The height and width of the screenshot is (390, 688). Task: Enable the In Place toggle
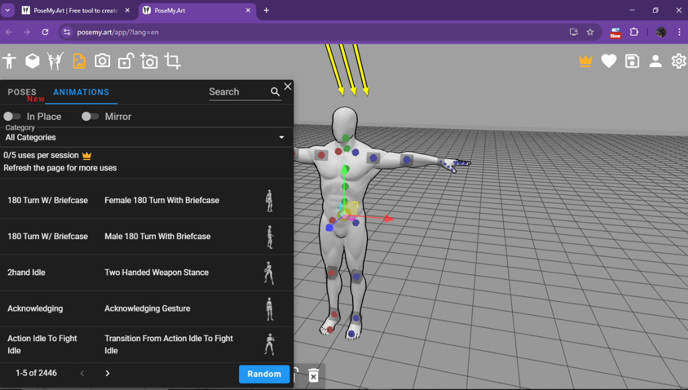pos(12,116)
